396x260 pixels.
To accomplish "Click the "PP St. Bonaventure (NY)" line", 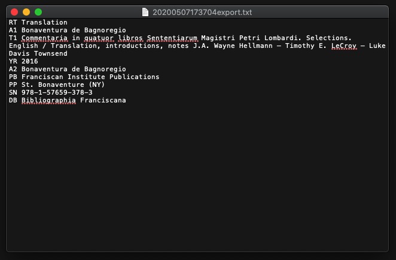I will 57,84.
